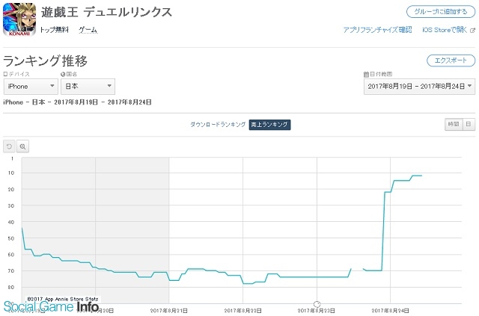Select the sales ranking (売上ランキング) toggle
The height and width of the screenshot is (316, 479).
click(269, 124)
